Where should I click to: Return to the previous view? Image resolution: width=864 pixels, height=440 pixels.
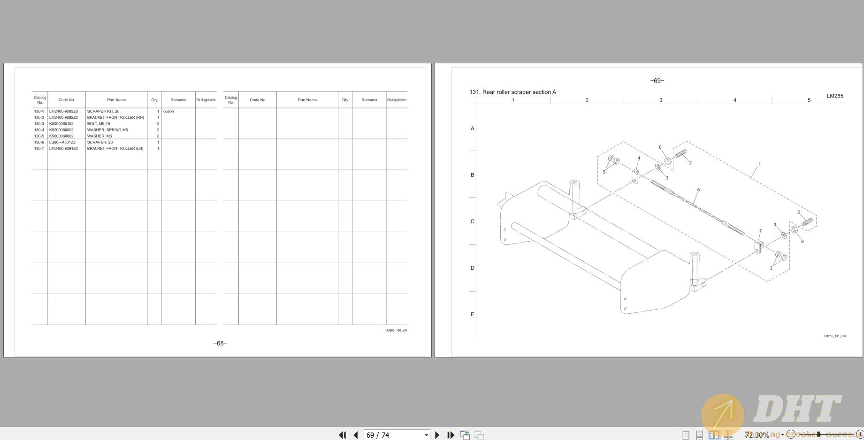(x=465, y=435)
